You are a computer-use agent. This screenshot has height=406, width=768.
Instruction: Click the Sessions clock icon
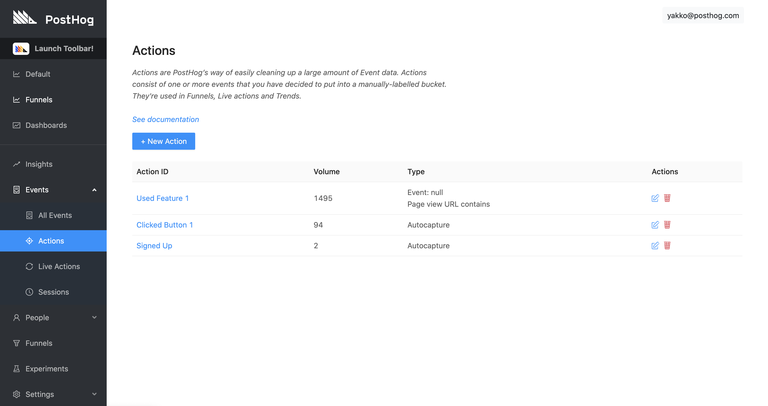(x=29, y=292)
